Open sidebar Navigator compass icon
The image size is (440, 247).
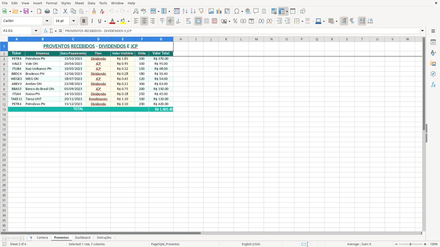point(433,74)
